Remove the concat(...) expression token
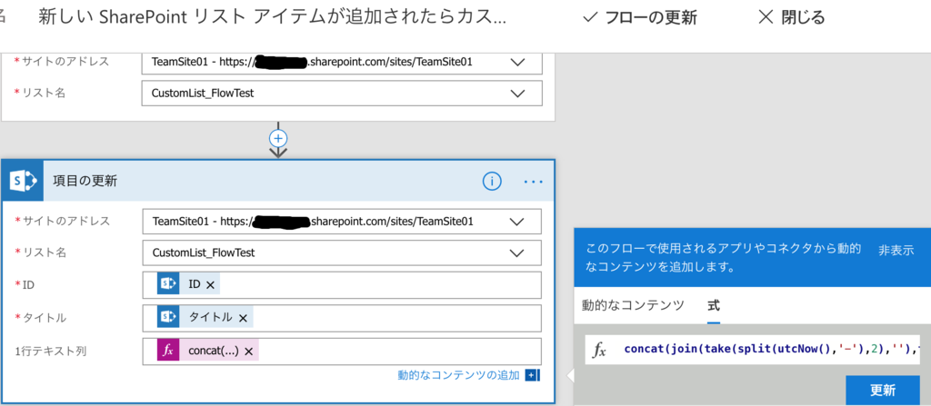The height and width of the screenshot is (406, 931). coord(249,352)
